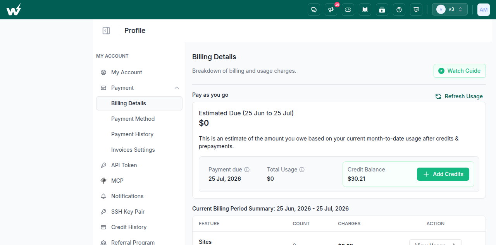
Task: Open Credit History page
Action: [139, 227]
